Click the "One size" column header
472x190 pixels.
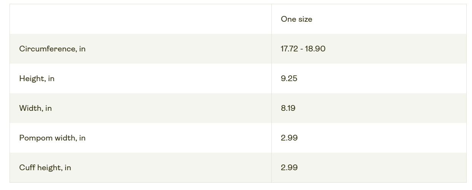pos(297,19)
